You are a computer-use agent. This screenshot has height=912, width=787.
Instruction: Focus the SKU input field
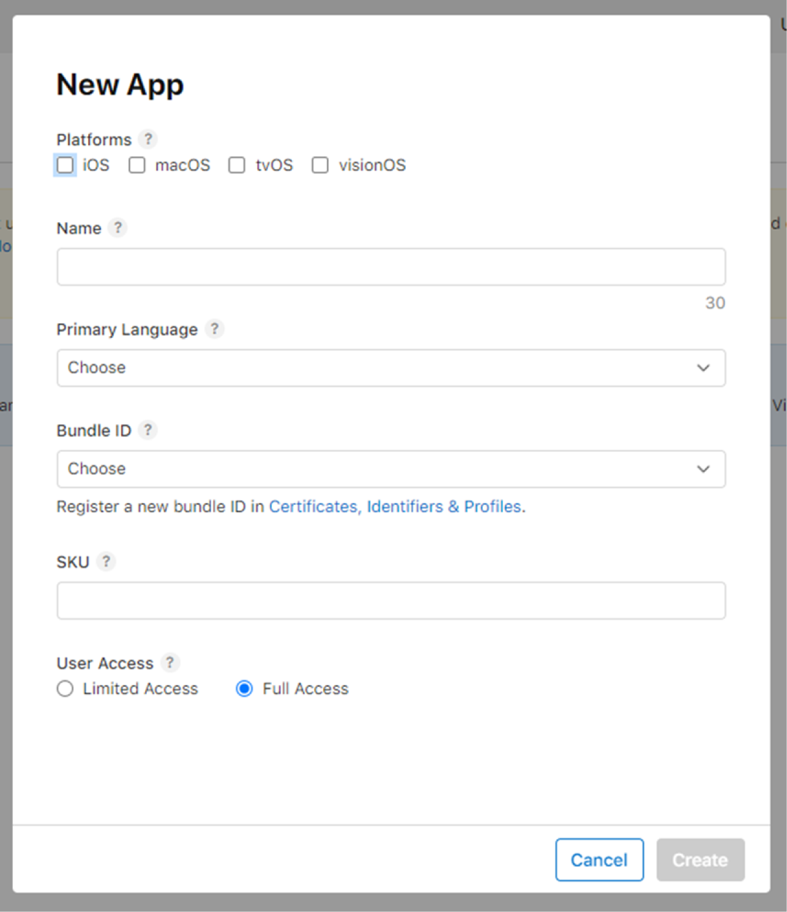click(390, 600)
